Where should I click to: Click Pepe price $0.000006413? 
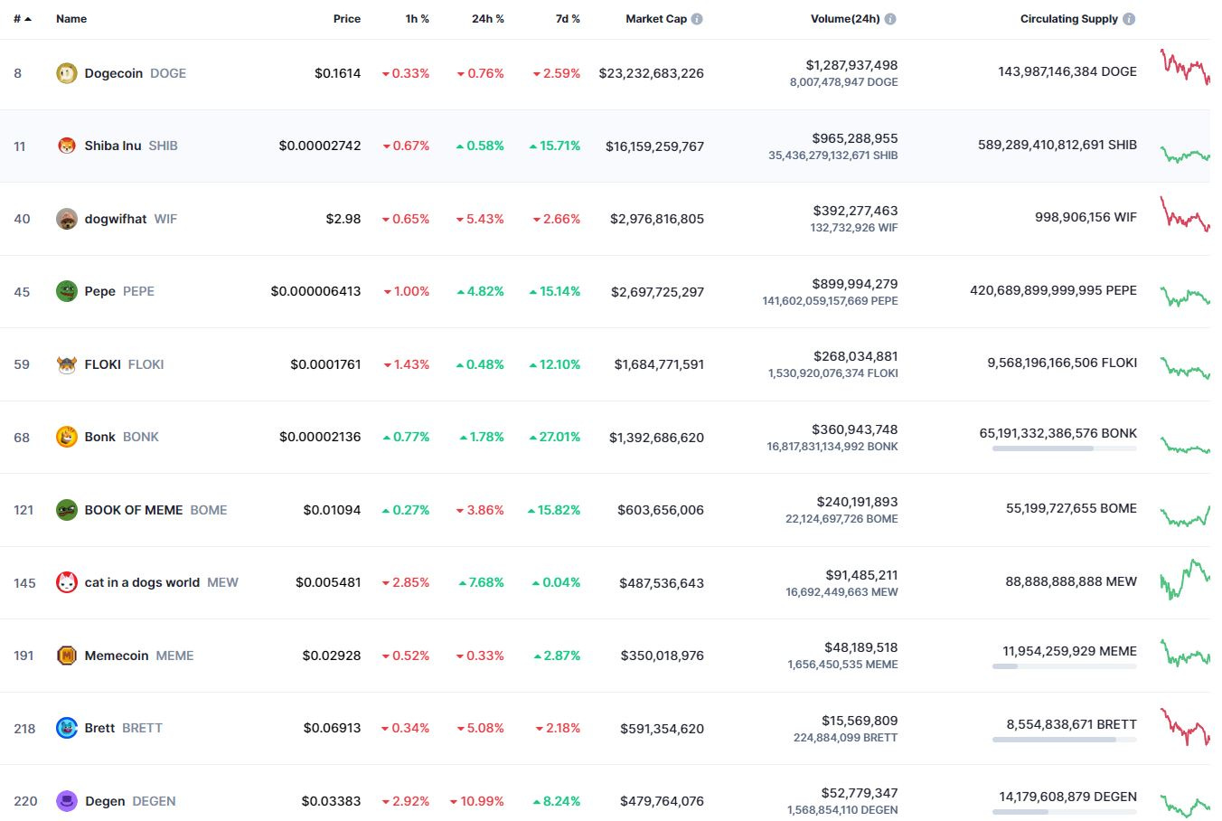point(315,291)
